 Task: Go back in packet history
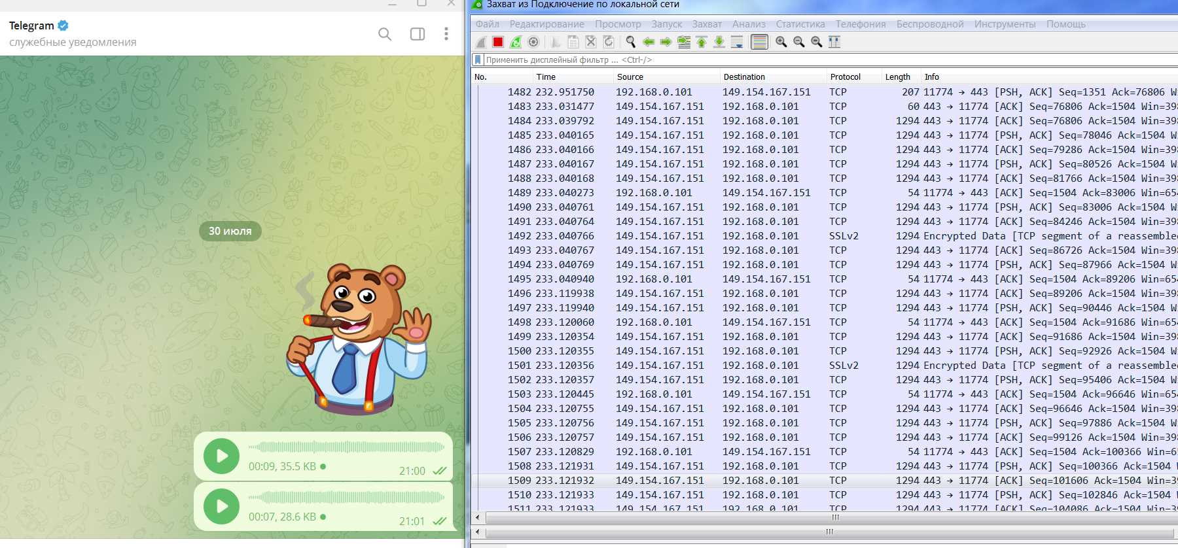[x=649, y=42]
